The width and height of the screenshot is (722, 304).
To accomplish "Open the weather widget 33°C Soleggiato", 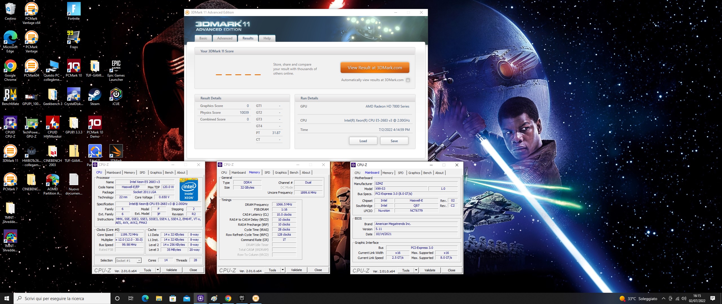I will tap(638, 299).
